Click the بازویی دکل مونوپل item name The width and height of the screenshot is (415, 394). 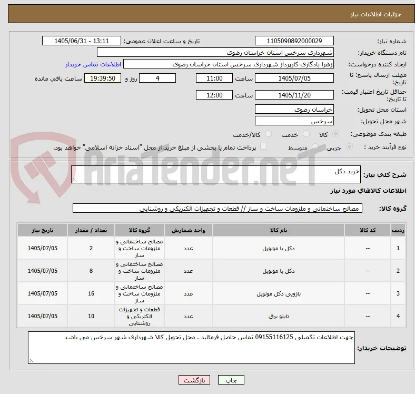(279, 293)
